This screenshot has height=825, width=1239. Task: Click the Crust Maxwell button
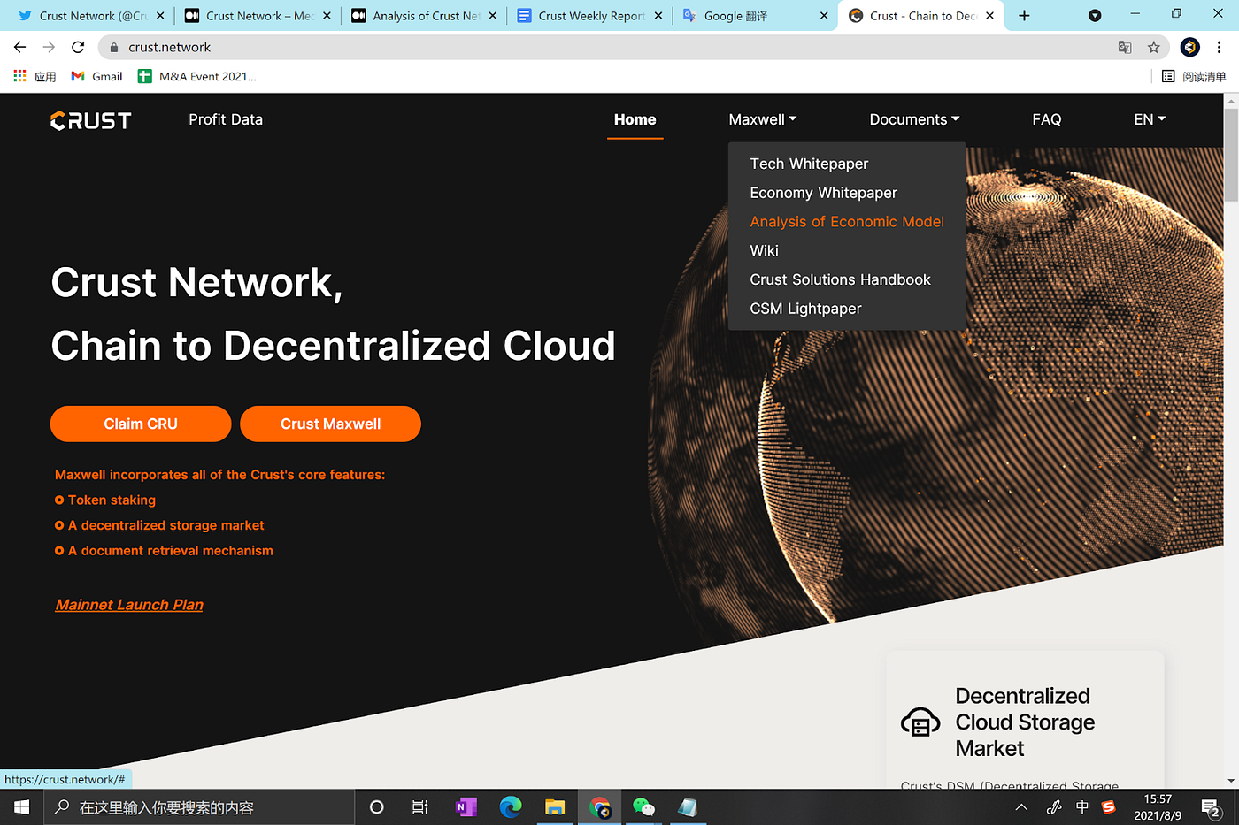[330, 424]
